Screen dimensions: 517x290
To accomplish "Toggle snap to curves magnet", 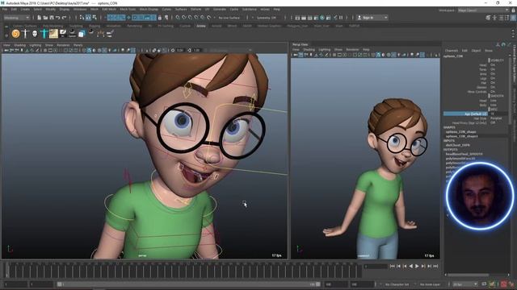I will (184, 18).
